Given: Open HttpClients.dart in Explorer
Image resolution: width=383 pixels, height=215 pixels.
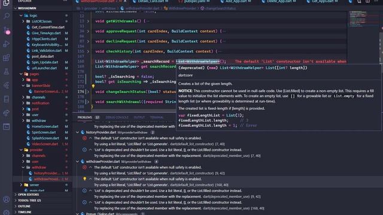Looking at the screenshot, I should pyautogui.click(x=44, y=39).
